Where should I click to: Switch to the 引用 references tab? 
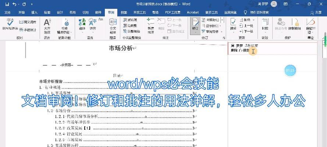coord(85,12)
